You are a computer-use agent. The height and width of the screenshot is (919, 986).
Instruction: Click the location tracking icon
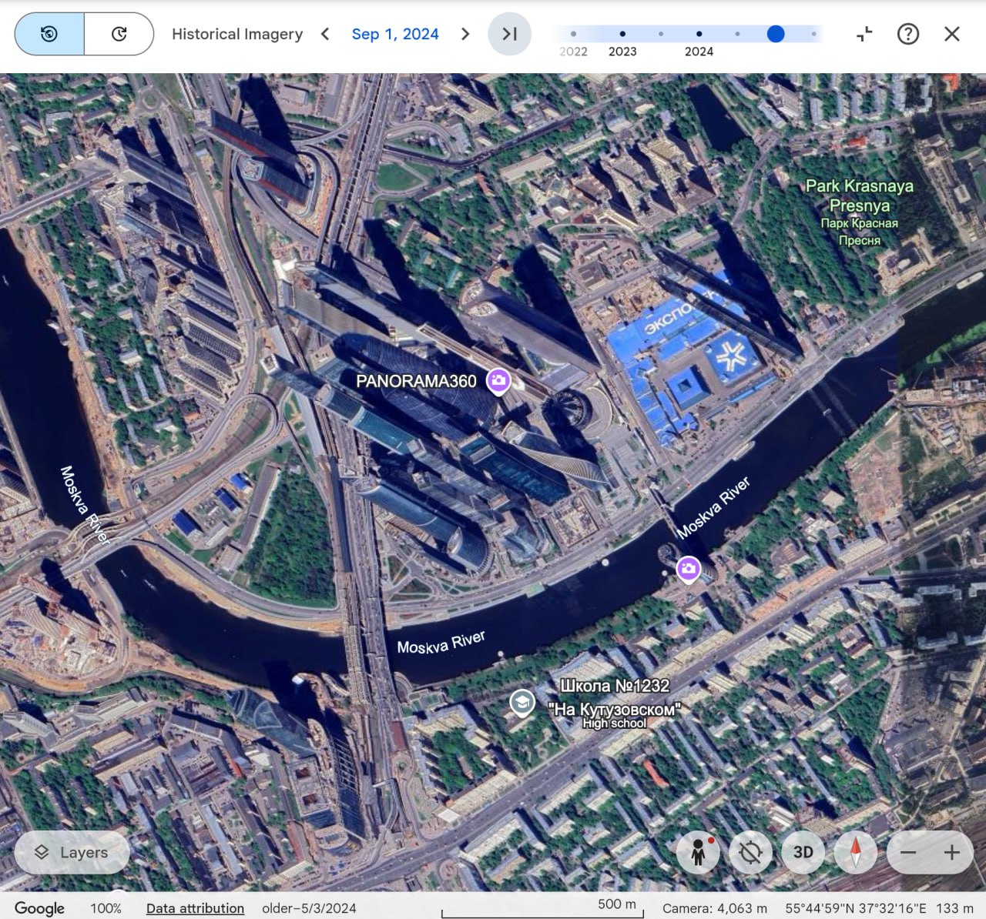click(750, 852)
